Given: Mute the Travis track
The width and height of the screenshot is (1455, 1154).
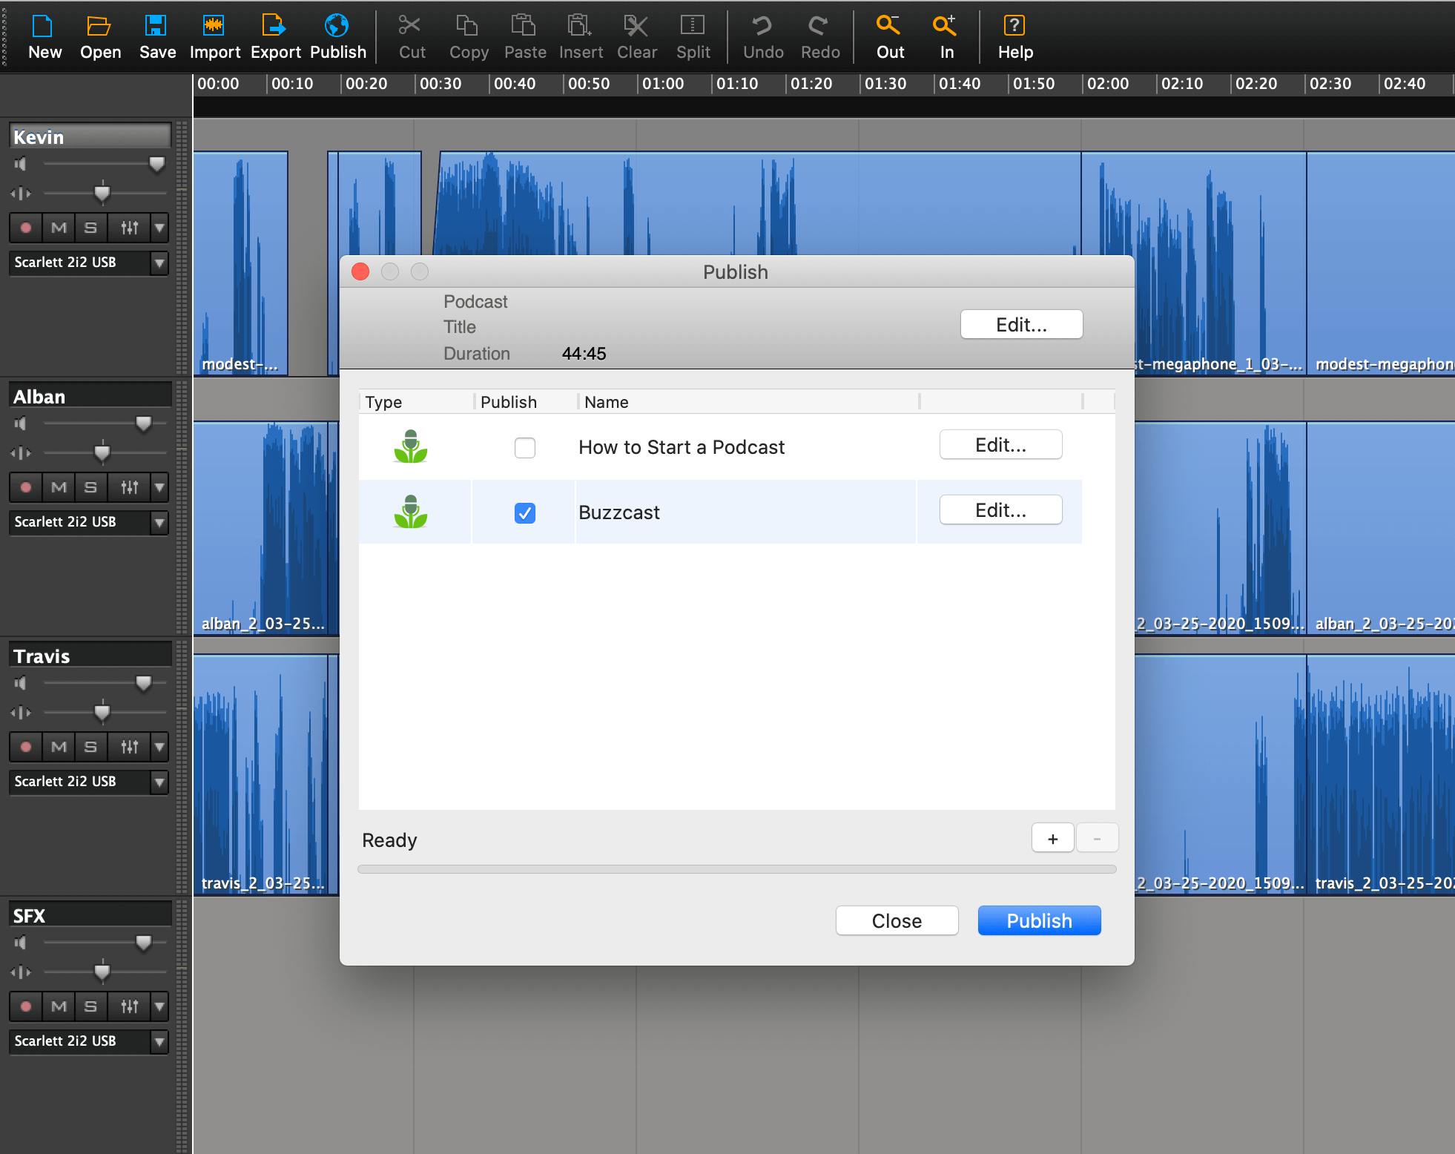Looking at the screenshot, I should pos(59,747).
